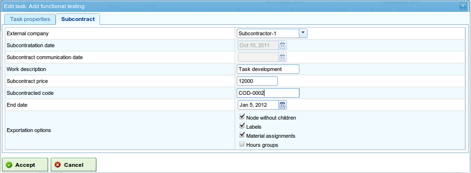Disable Material assignments checkbox

tap(242, 135)
